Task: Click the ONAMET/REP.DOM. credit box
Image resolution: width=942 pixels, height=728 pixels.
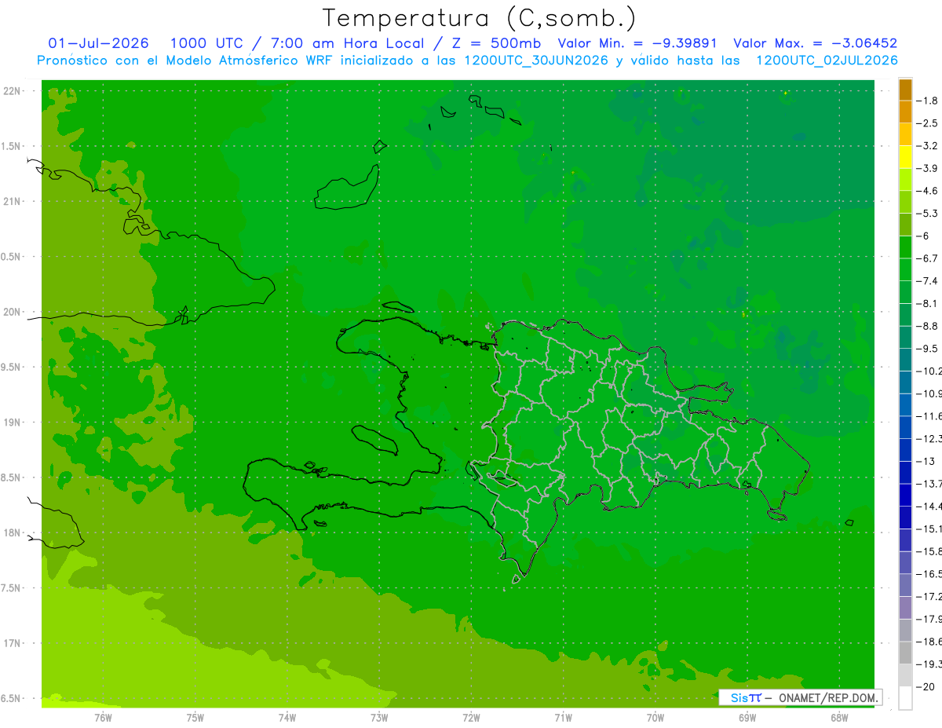Action: [x=801, y=697]
